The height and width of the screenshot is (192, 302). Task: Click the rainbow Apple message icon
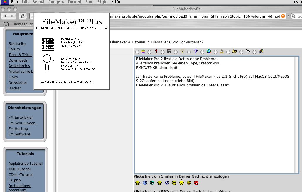pyautogui.click(x=143, y=51)
